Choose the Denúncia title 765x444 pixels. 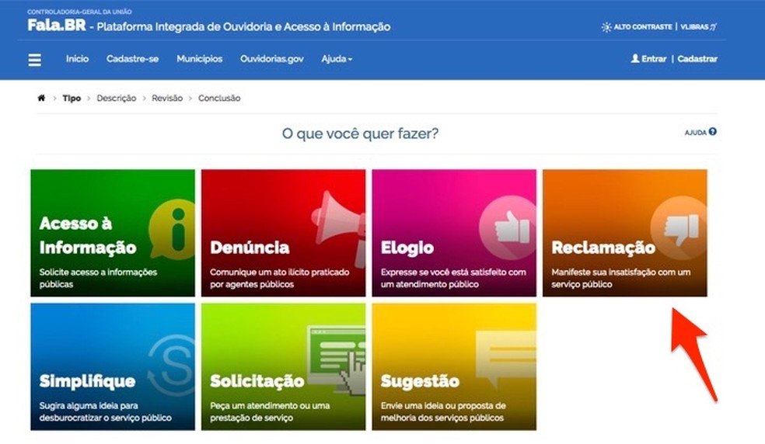[x=250, y=248]
